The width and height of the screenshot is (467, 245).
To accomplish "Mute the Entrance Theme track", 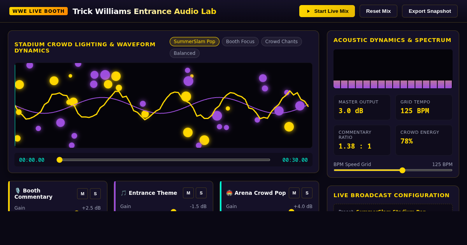I will pyautogui.click(x=188, y=193).
